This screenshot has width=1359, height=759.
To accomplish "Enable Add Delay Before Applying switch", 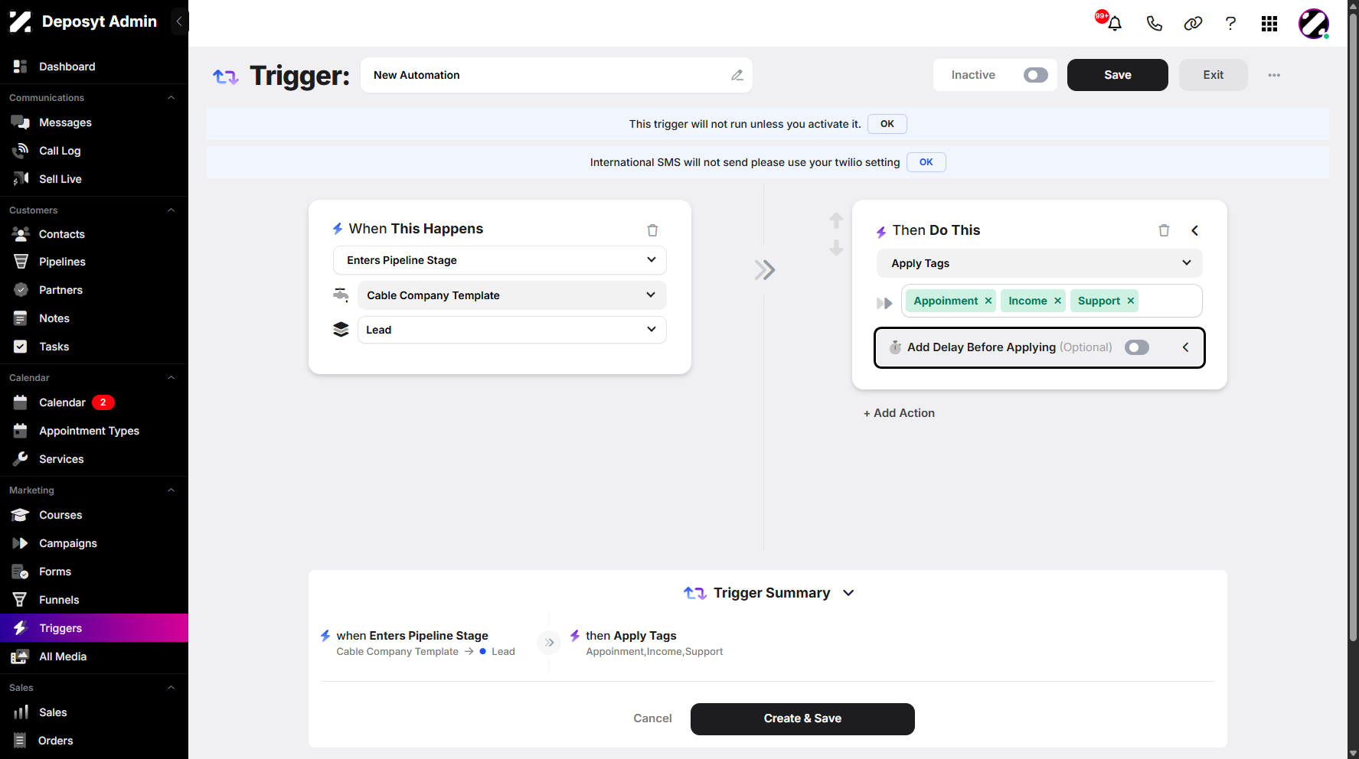I will pyautogui.click(x=1137, y=347).
